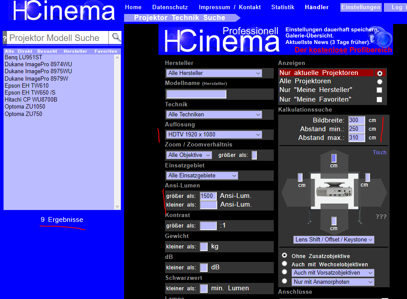Open the Lens Shift / Offset / Keystone dropdown
This screenshot has height=299, width=407.
point(334,240)
